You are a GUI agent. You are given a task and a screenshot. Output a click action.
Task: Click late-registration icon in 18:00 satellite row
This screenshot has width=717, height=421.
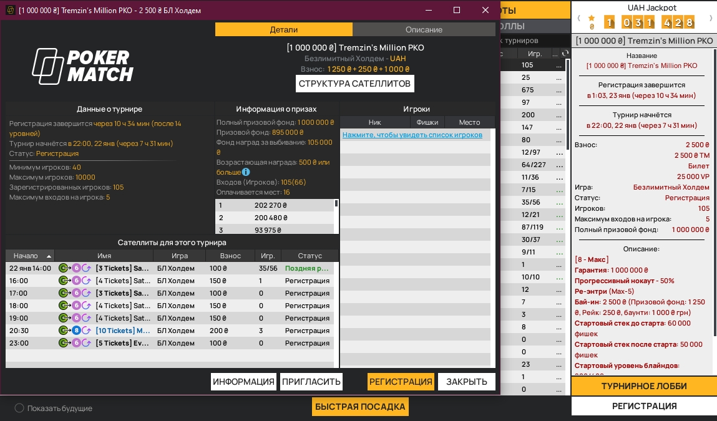(64, 306)
